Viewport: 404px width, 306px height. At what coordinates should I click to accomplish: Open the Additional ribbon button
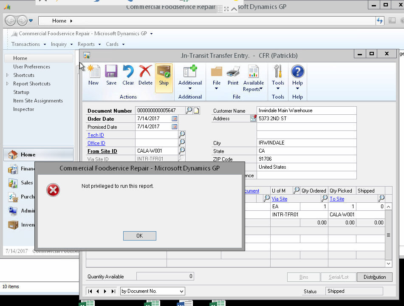point(190,77)
